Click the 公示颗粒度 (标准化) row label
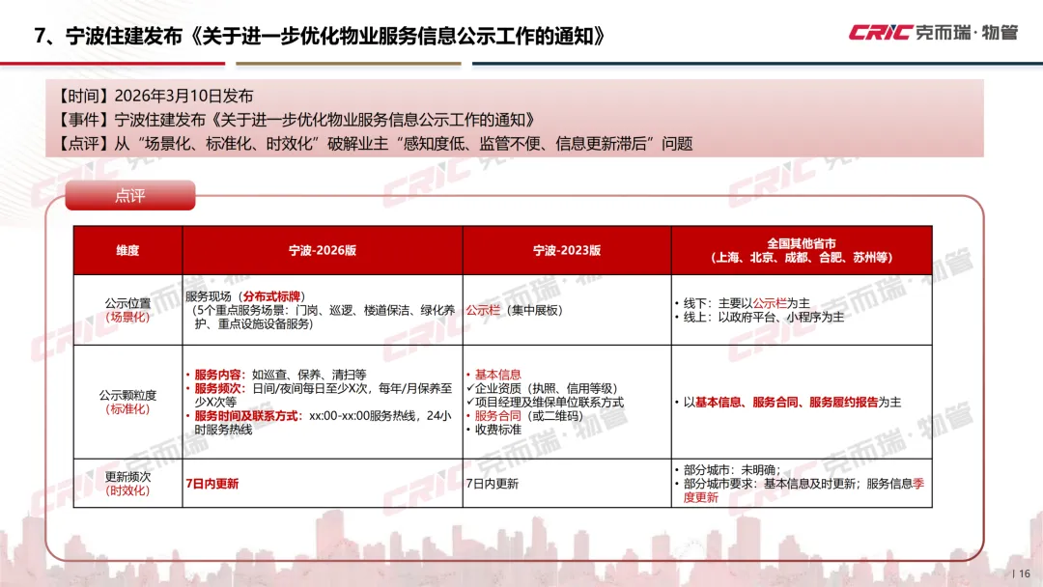The width and height of the screenshot is (1043, 587). [127, 402]
